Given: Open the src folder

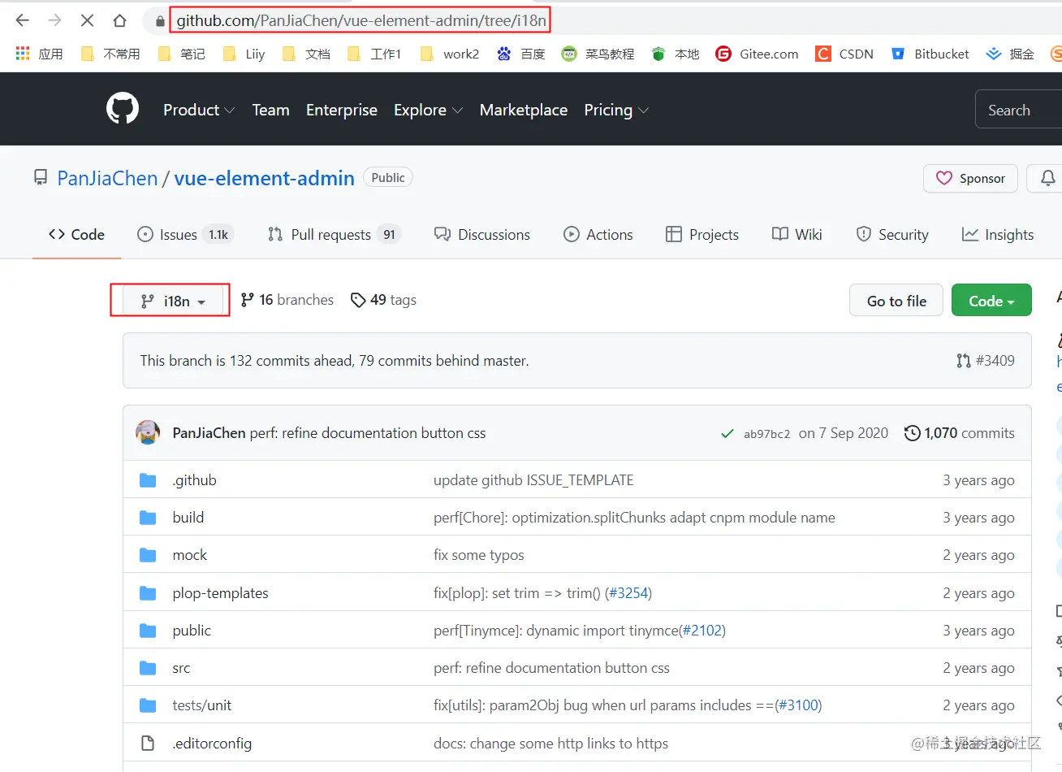Looking at the screenshot, I should pos(181,668).
